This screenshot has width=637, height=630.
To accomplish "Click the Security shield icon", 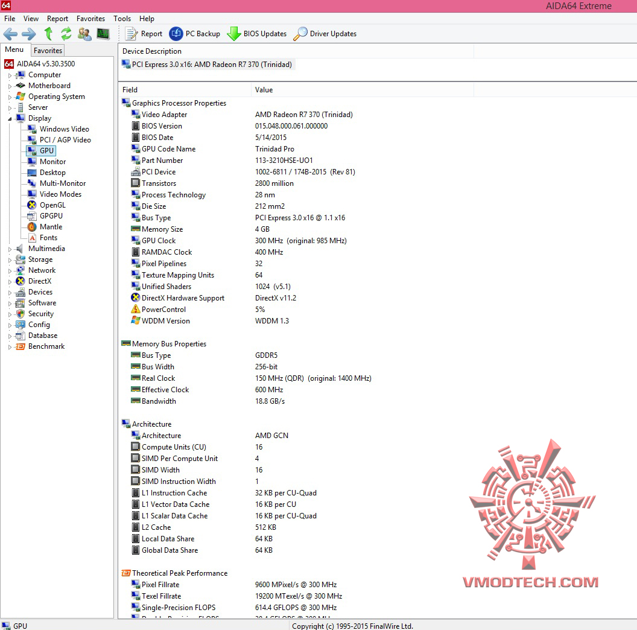I will pyautogui.click(x=21, y=314).
